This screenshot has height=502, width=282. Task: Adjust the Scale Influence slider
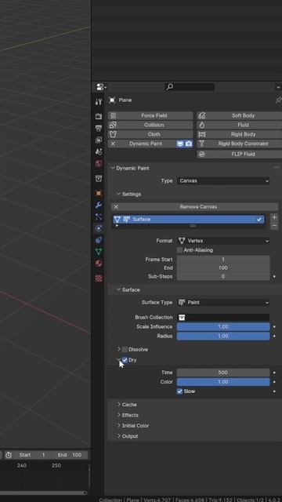point(223,327)
